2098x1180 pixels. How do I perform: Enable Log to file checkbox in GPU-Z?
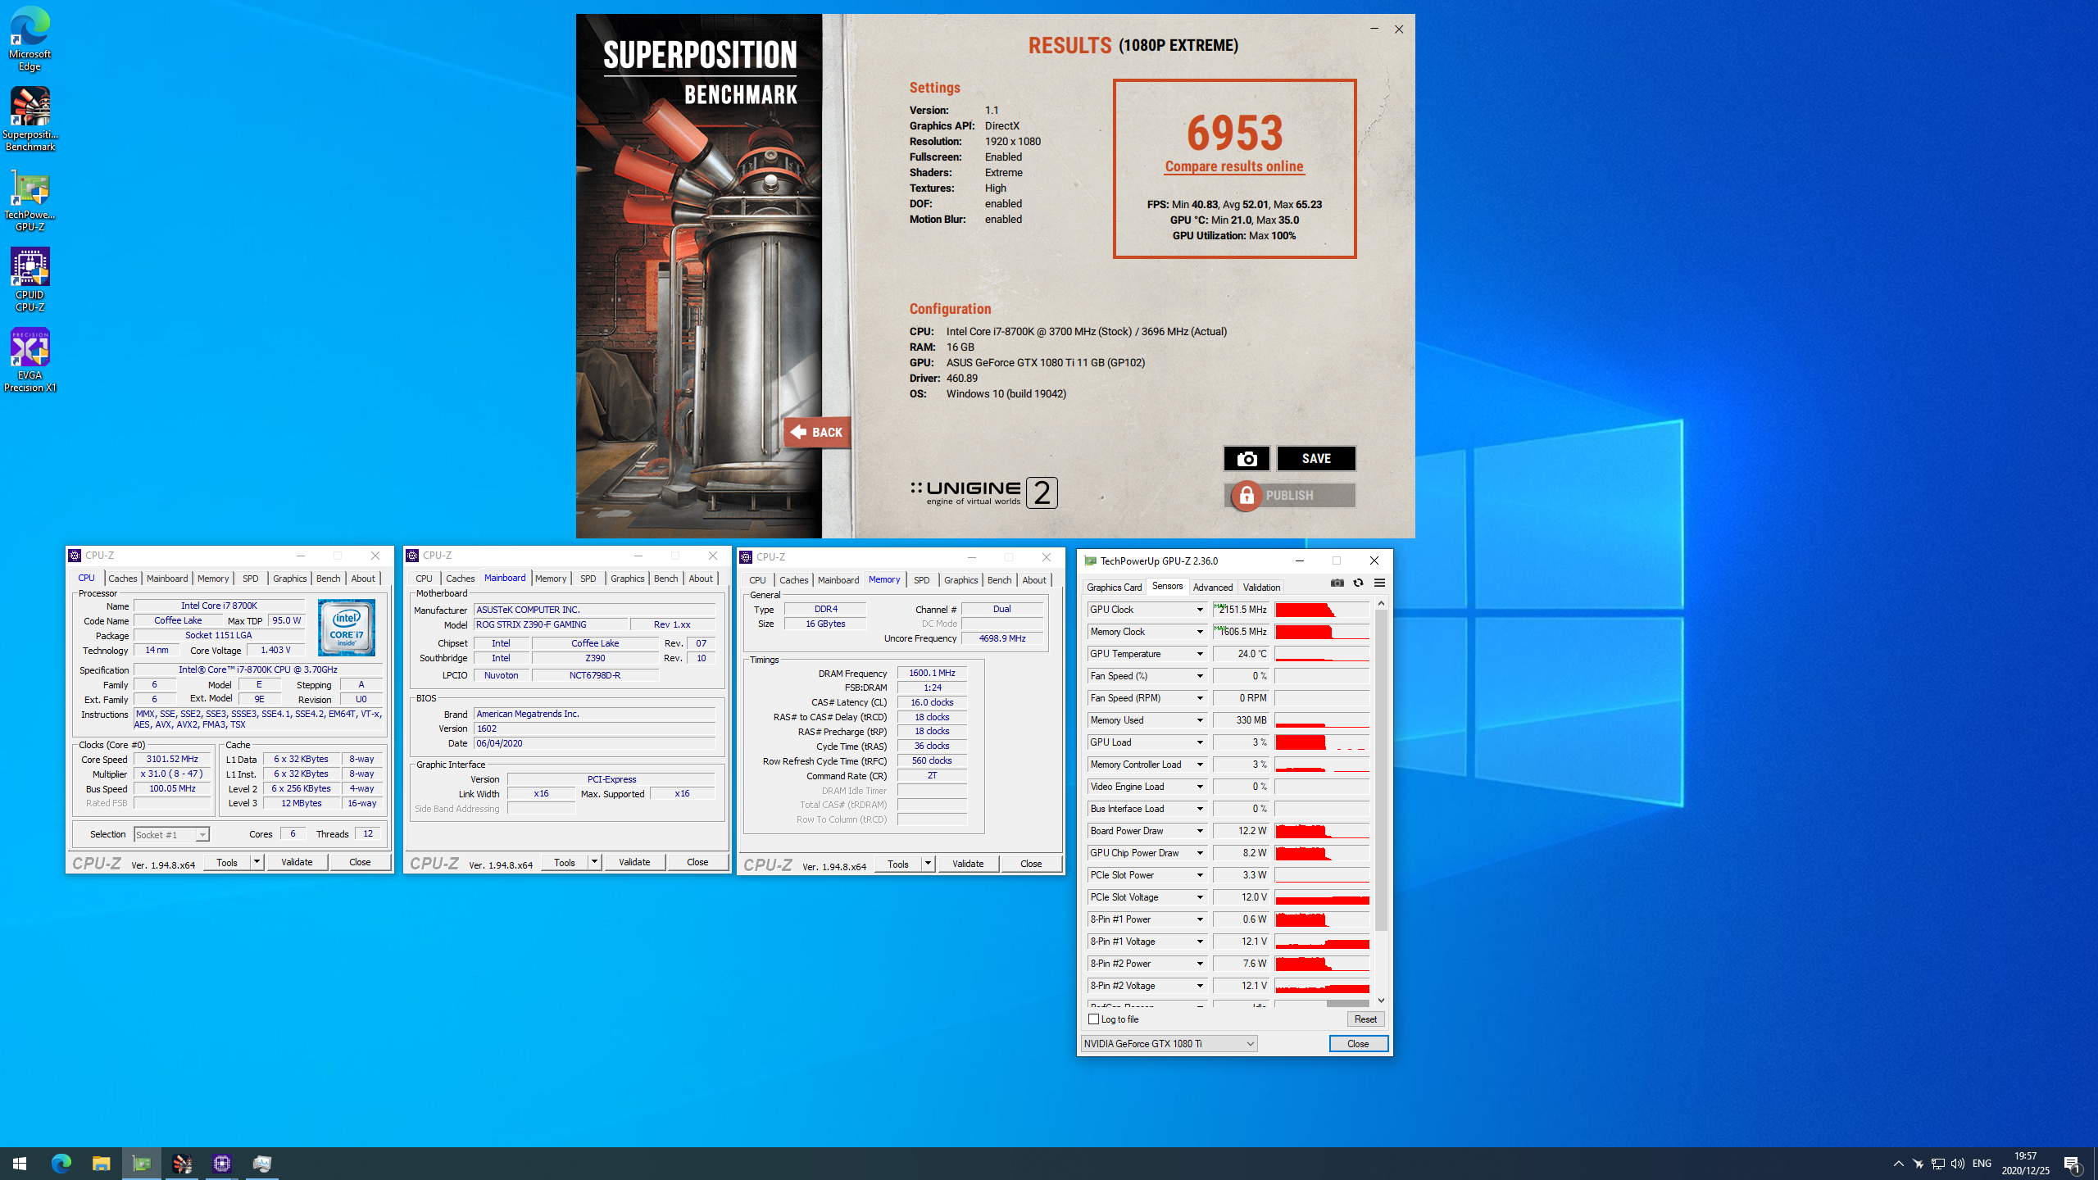1093,1019
